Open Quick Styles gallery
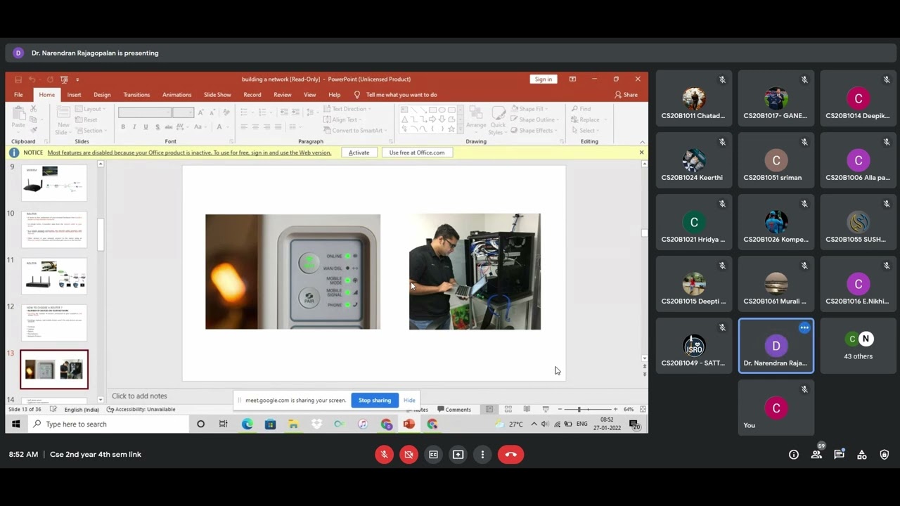Screen dimensions: 900x506 pyautogui.click(x=498, y=119)
